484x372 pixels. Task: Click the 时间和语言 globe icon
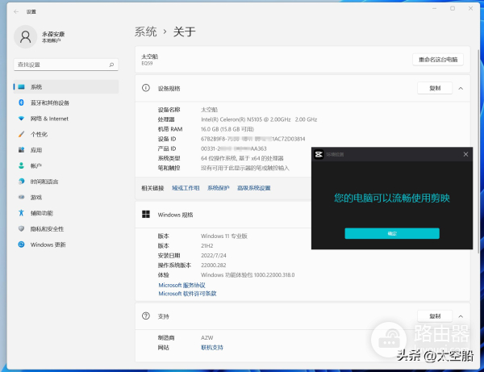coord(21,182)
